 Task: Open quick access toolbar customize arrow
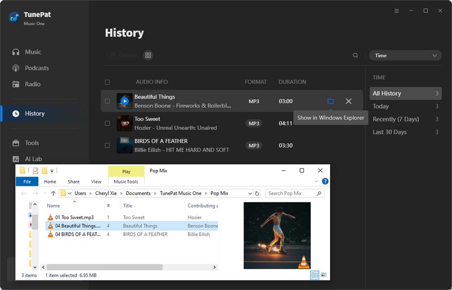[52, 171]
